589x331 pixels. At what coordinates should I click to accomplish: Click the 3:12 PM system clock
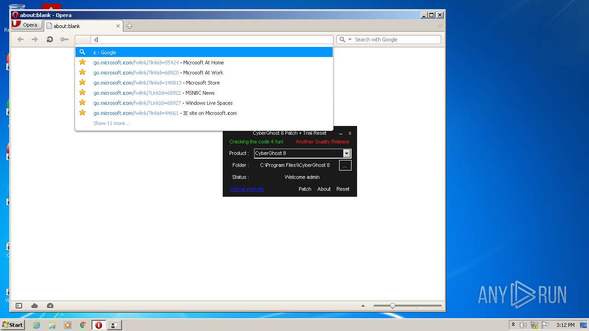click(565, 325)
